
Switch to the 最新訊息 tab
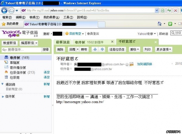[63, 42]
